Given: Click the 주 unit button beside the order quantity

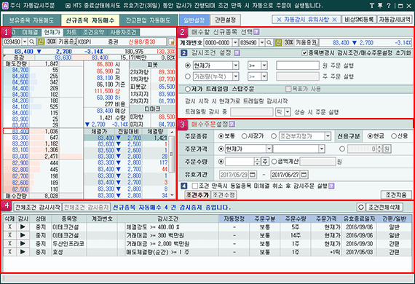Looking at the screenshot, I should point(265,162).
